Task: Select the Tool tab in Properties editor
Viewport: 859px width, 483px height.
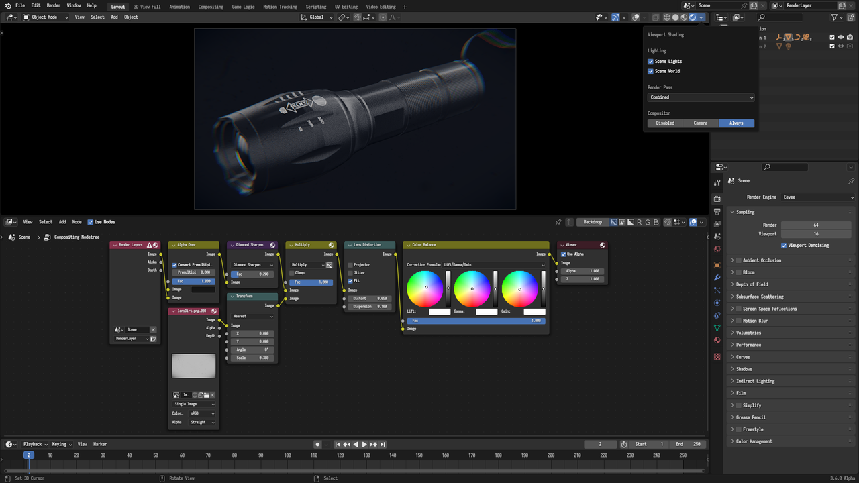Action: (x=717, y=183)
